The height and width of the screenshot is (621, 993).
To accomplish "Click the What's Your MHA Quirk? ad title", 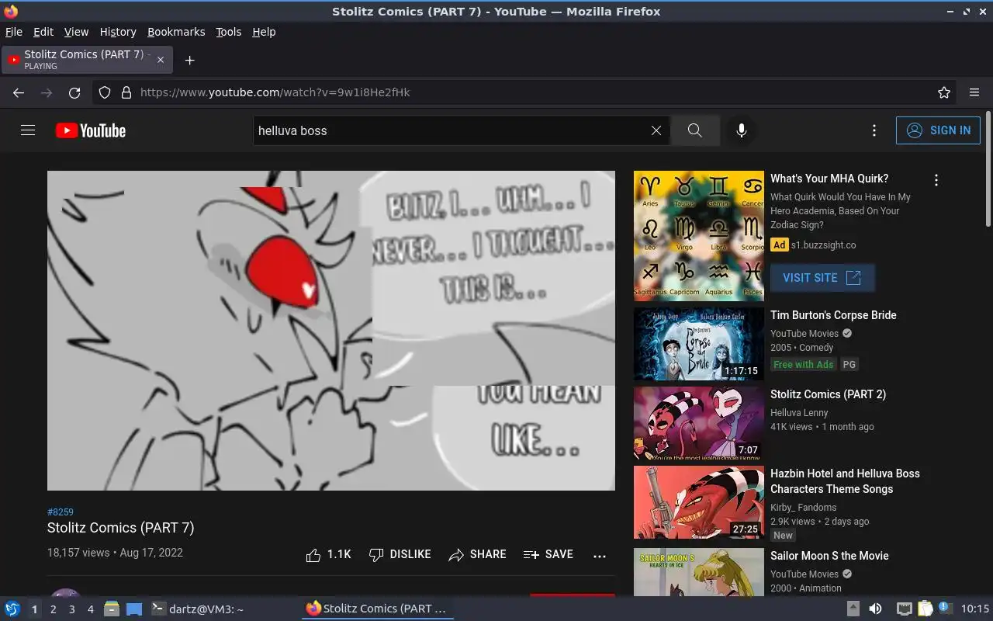I will coord(829,179).
